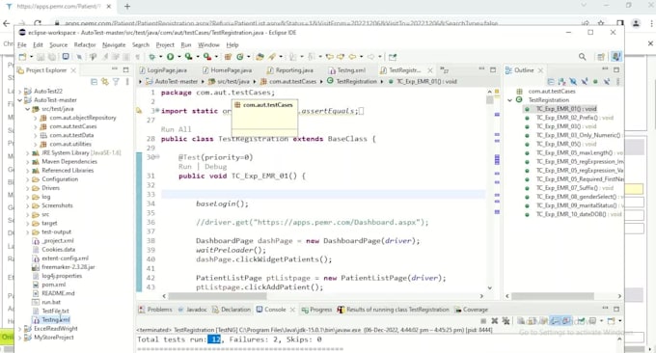Open the Display Selected Console dropdown
The height and width of the screenshot is (353, 656).
point(601,321)
